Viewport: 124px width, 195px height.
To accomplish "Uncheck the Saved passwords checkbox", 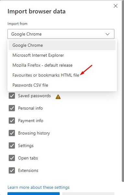I will [12, 96].
